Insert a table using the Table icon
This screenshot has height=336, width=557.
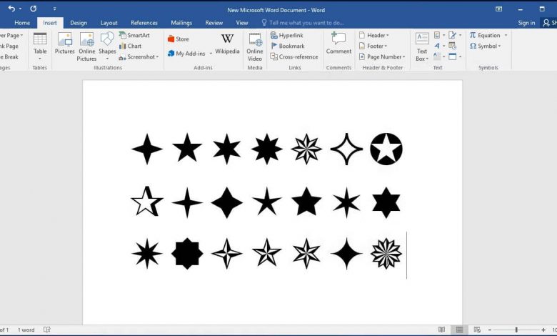[x=40, y=39]
